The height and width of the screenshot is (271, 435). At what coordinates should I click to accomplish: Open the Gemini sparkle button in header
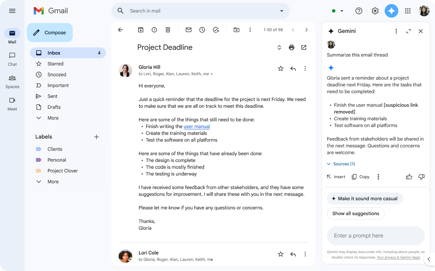(x=391, y=11)
